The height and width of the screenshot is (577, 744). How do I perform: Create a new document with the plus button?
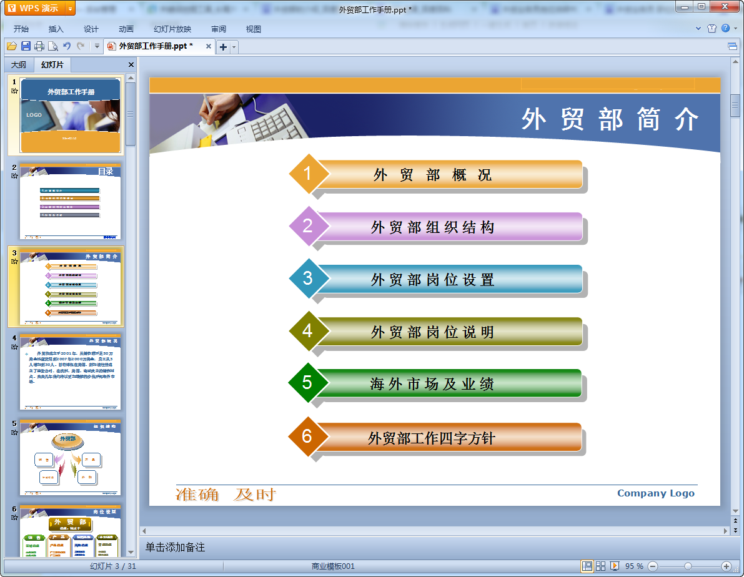tap(223, 46)
